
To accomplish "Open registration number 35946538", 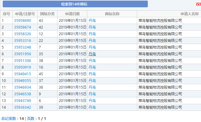I will pyautogui.click(x=22, y=94).
